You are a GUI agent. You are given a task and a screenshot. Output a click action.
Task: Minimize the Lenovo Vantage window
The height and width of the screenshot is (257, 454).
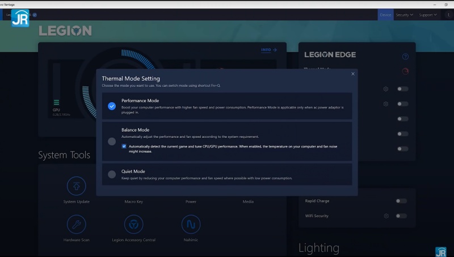point(435,5)
